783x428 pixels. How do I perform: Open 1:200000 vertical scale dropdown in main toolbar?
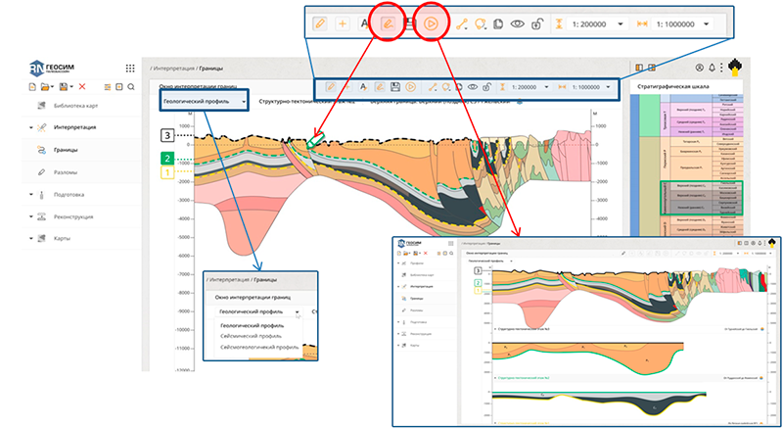pyautogui.click(x=530, y=87)
